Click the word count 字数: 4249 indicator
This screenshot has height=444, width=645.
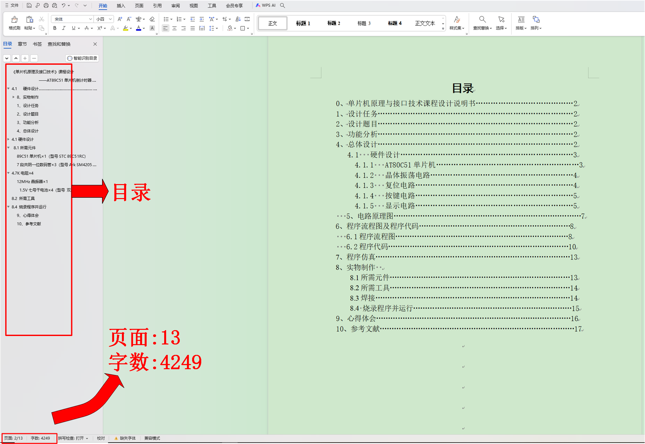pos(40,438)
